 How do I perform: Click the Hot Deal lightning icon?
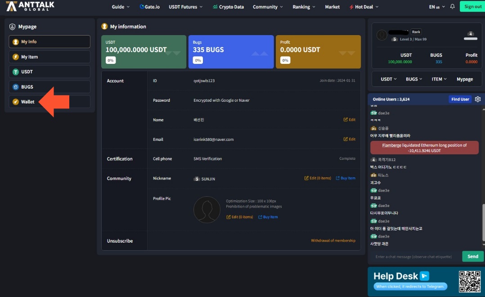351,7
